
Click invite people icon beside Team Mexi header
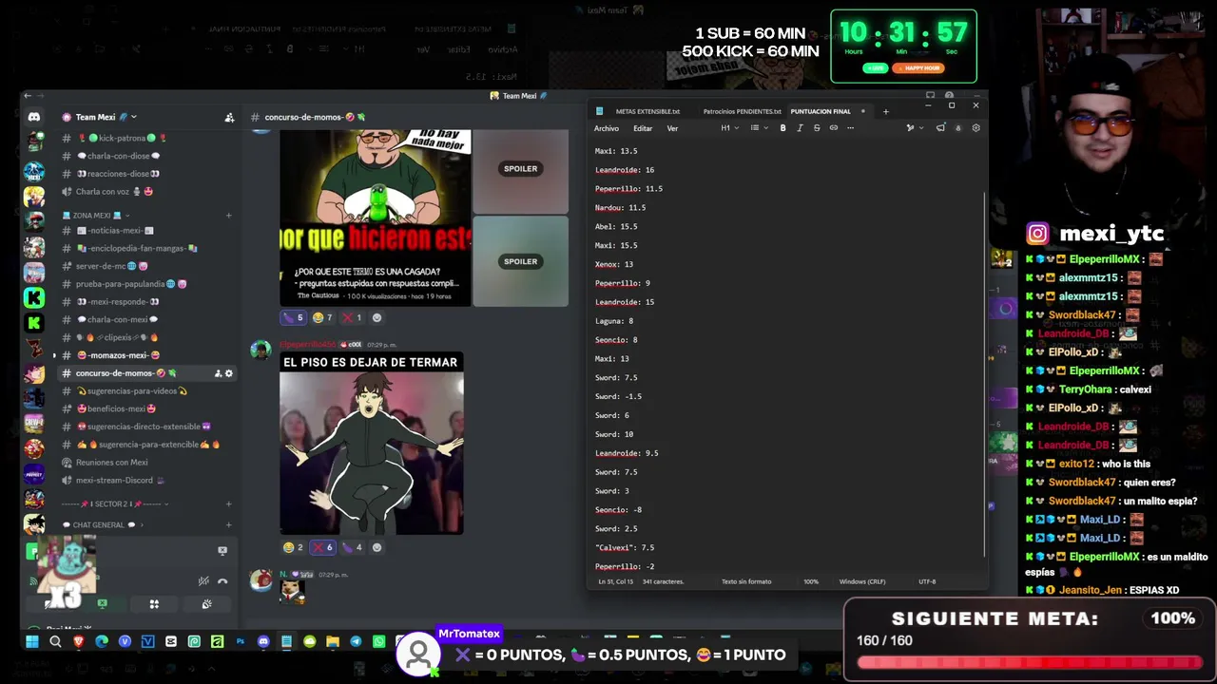(x=229, y=117)
